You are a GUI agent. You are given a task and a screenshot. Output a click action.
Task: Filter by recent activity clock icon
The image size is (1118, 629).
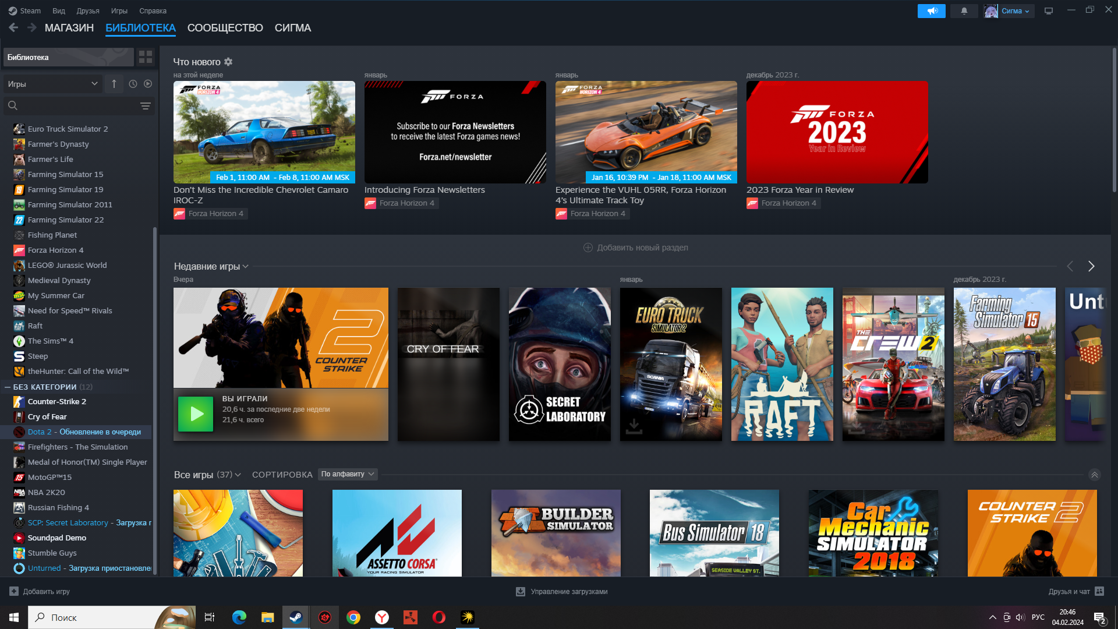pyautogui.click(x=133, y=84)
